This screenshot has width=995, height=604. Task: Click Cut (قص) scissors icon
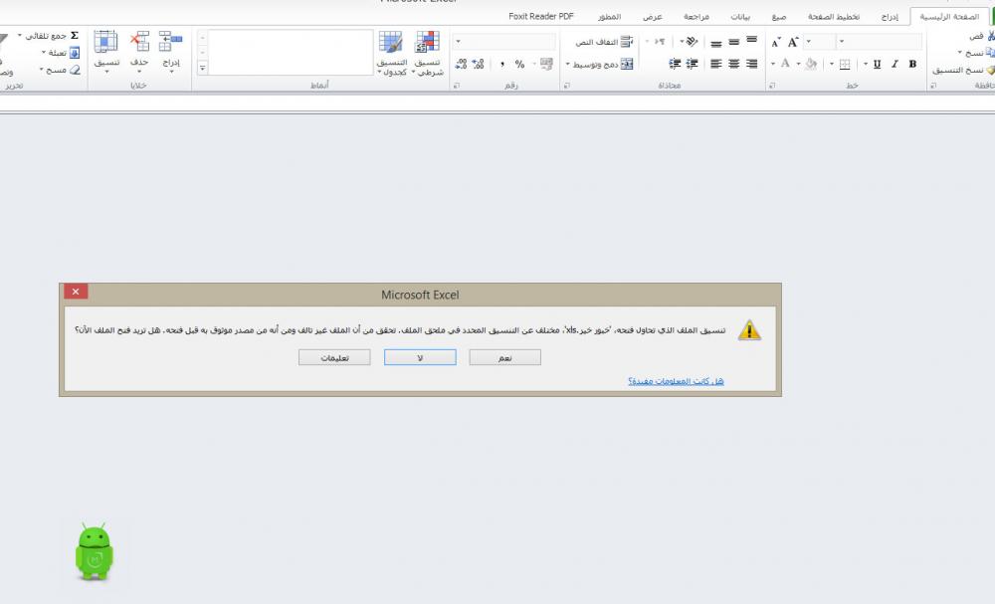(991, 36)
